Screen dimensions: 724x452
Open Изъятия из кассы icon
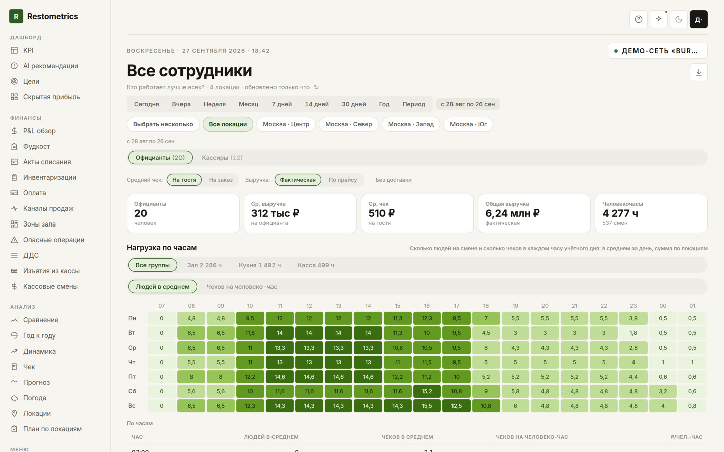tap(14, 271)
